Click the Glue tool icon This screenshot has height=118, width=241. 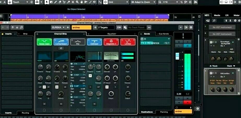pyautogui.click(x=68, y=2)
